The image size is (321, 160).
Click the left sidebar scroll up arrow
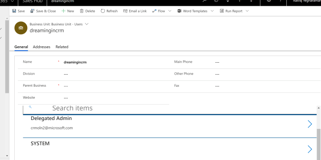[x=7, y=19]
